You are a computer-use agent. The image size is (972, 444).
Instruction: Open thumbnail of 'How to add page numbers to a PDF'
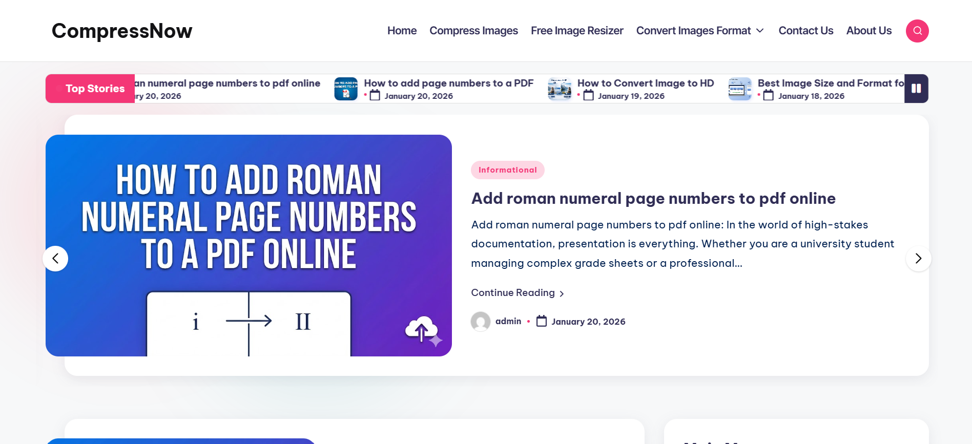(346, 89)
